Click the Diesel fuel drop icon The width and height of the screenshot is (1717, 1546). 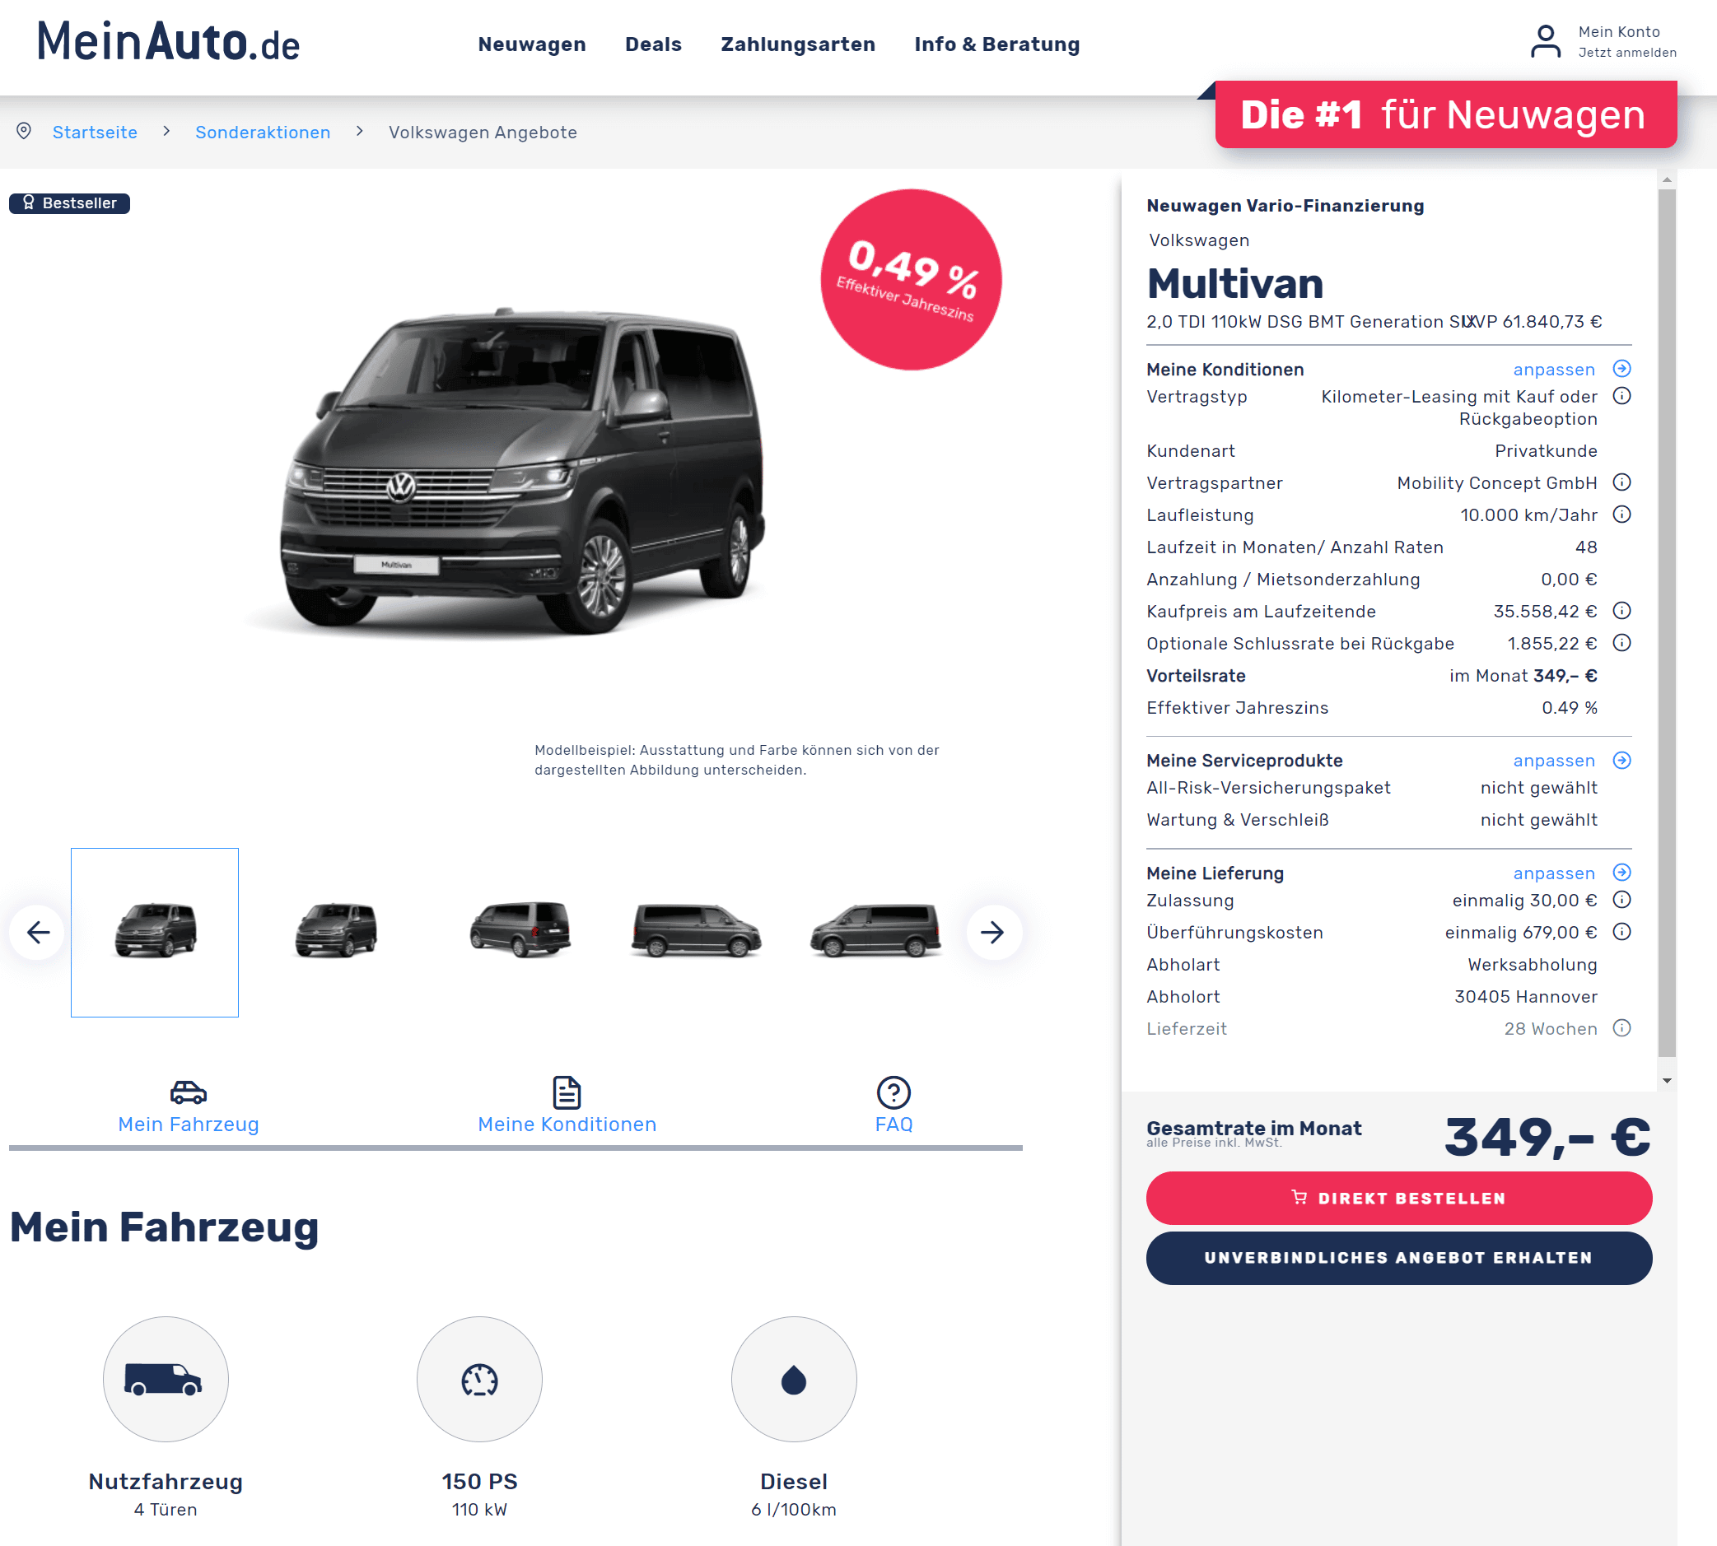pos(794,1379)
